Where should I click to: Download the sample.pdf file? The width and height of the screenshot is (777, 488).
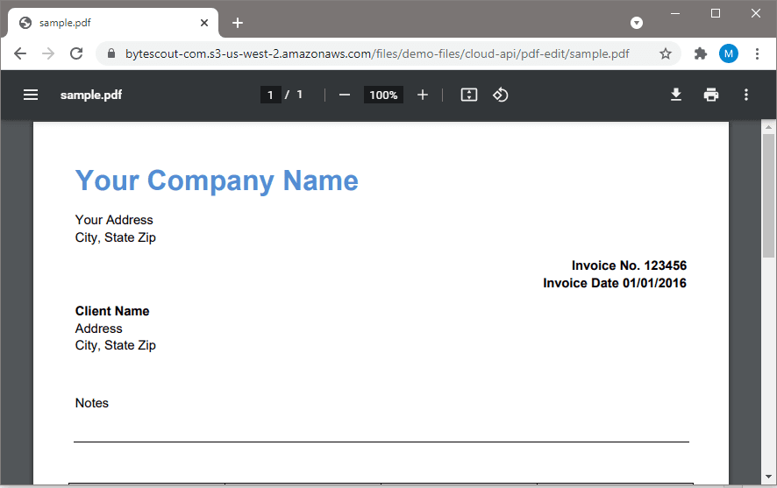click(x=676, y=95)
